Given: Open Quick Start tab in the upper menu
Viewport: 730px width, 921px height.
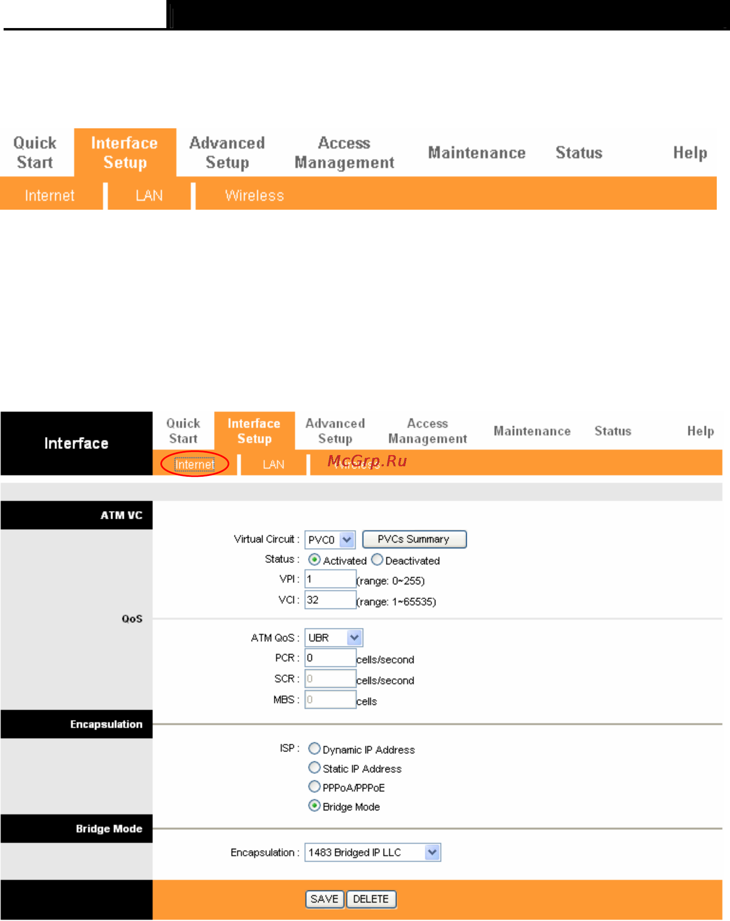Looking at the screenshot, I should pos(34,152).
